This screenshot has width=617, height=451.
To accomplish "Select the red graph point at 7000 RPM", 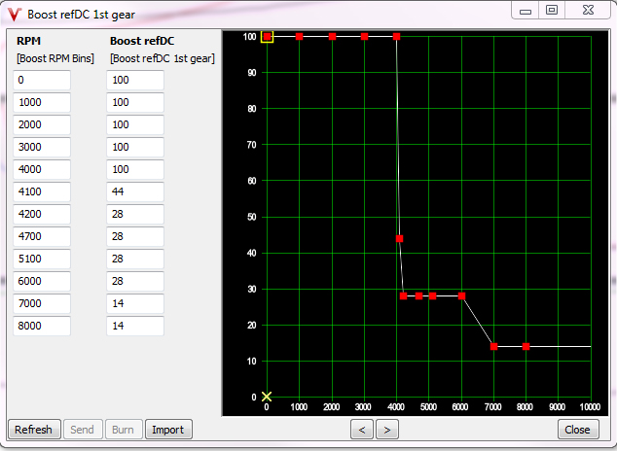I will coord(493,346).
